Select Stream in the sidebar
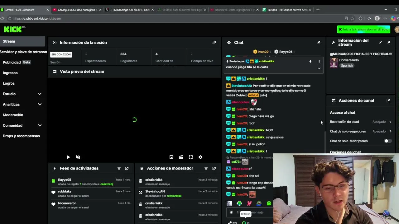399x224 pixels. coord(22,41)
